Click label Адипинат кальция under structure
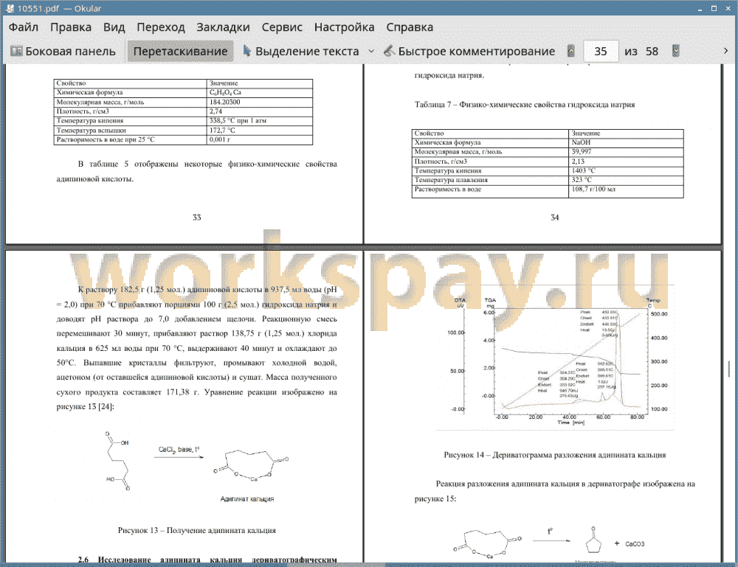This screenshot has width=738, height=567. pos(247,499)
